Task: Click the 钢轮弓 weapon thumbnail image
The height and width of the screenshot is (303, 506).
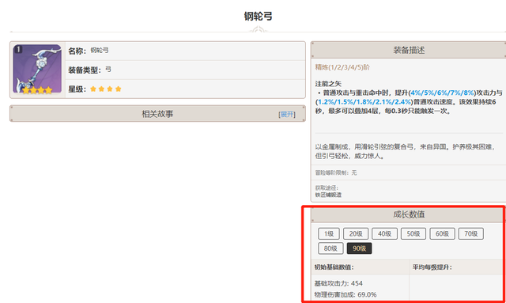Action: click(37, 69)
